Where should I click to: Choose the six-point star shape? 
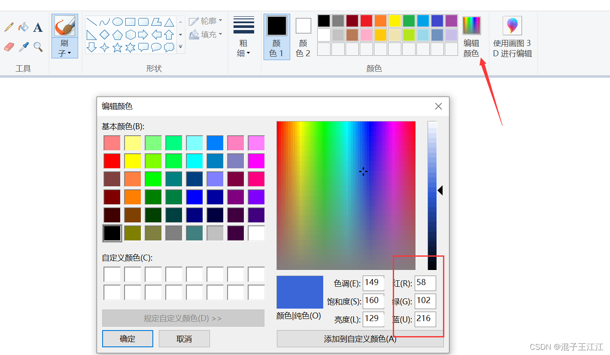130,47
